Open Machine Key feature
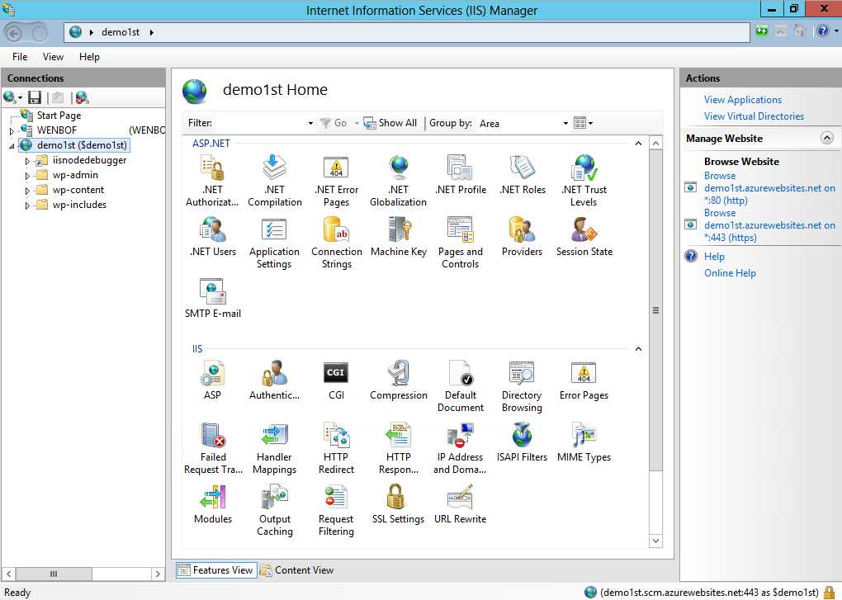The height and width of the screenshot is (600, 842). tap(399, 236)
